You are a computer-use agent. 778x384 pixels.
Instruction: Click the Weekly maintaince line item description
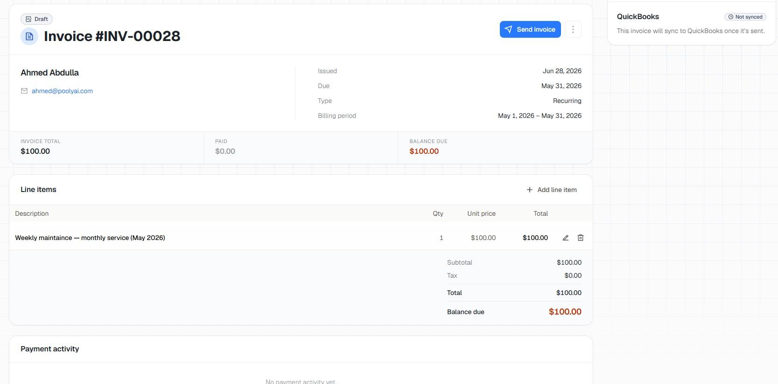90,238
